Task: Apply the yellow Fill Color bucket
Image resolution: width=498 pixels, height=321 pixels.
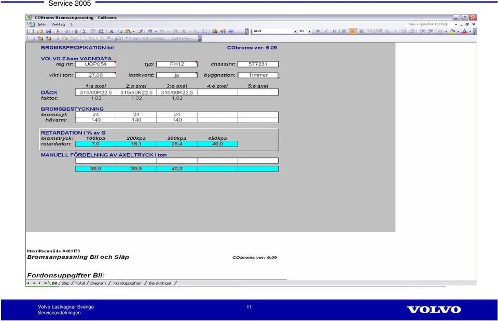Action: pyautogui.click(x=452, y=31)
